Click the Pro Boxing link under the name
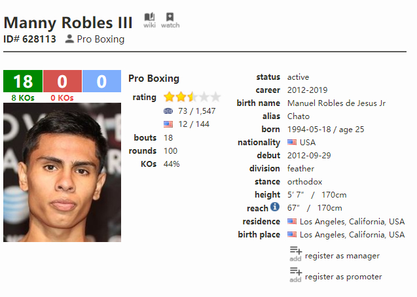Screen dimensions: 417x297 click(x=101, y=39)
